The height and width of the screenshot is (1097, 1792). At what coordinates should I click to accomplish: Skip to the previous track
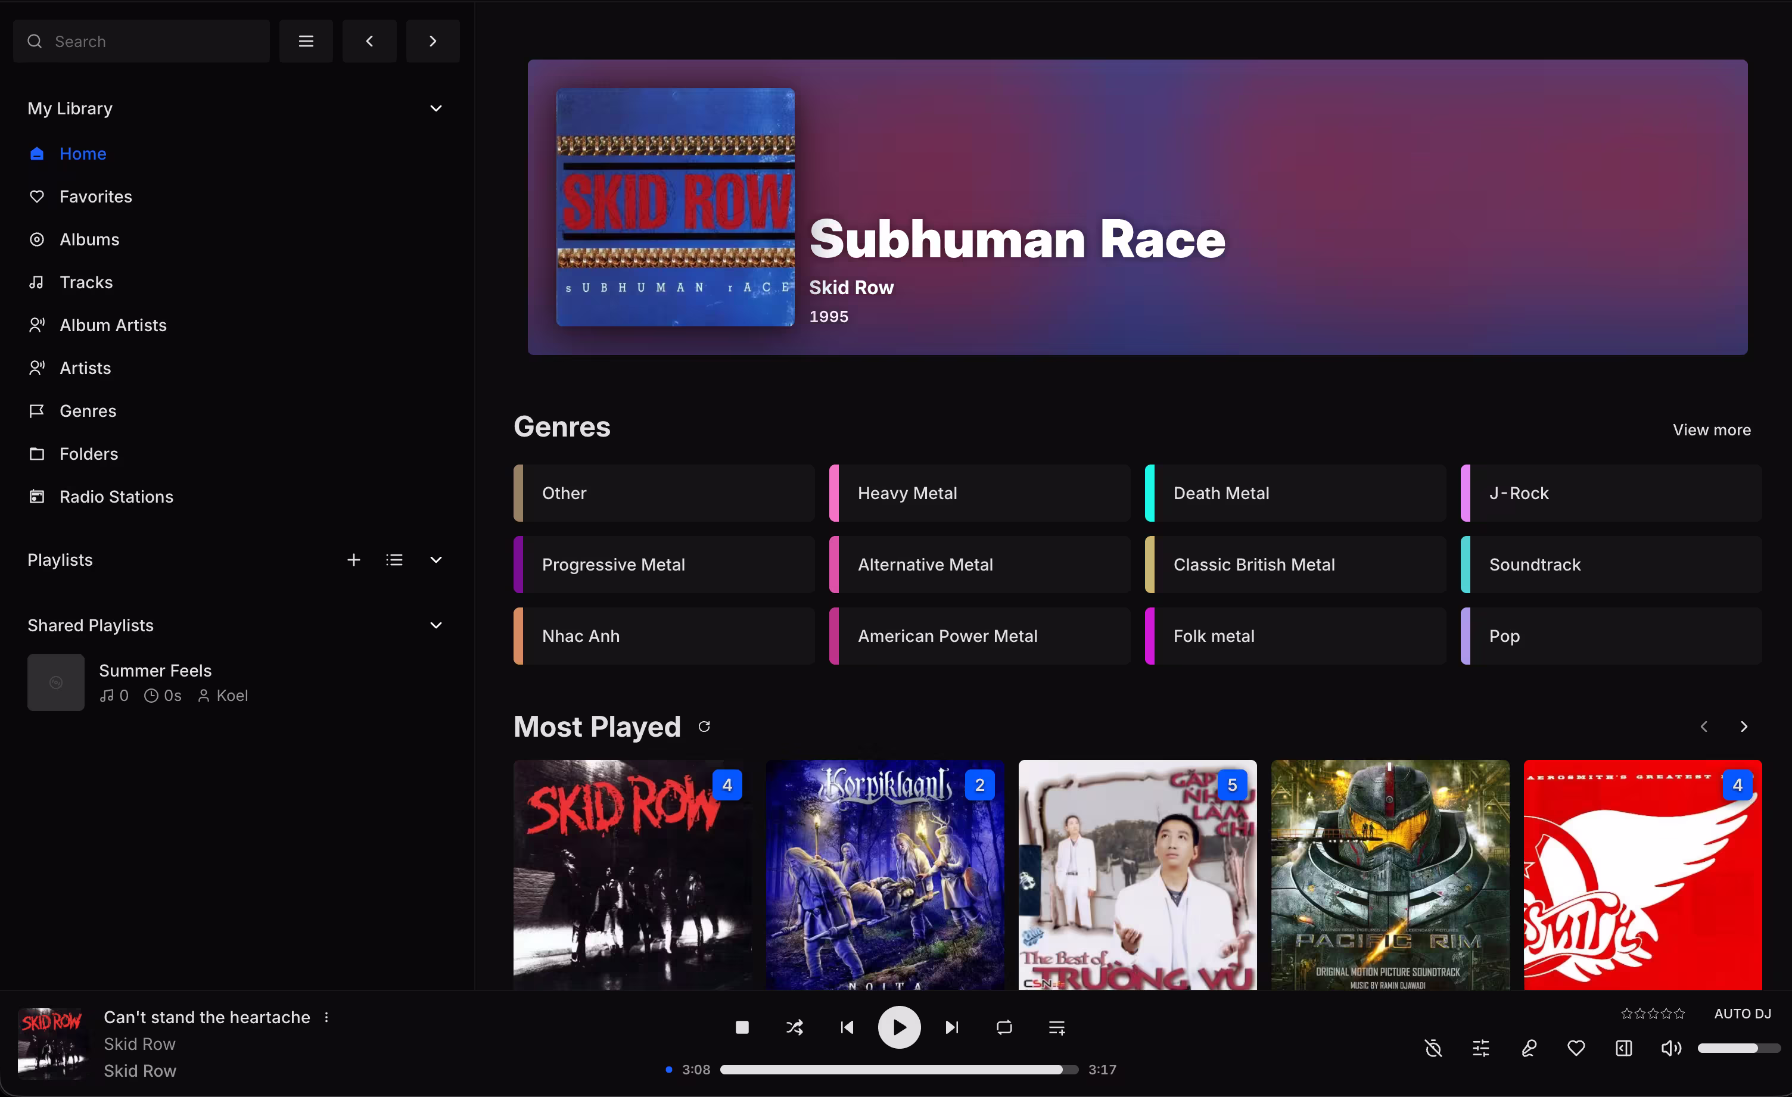(847, 1027)
